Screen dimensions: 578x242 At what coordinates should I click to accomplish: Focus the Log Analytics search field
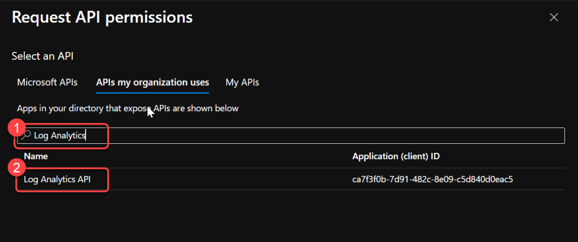[282, 135]
